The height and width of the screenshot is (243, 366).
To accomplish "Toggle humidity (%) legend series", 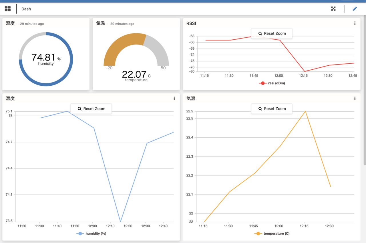I will pyautogui.click(x=96, y=234).
